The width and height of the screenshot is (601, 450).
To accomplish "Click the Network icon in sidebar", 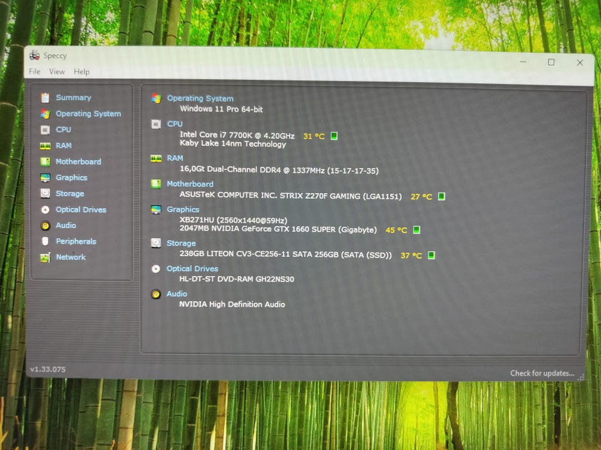I will click(45, 257).
